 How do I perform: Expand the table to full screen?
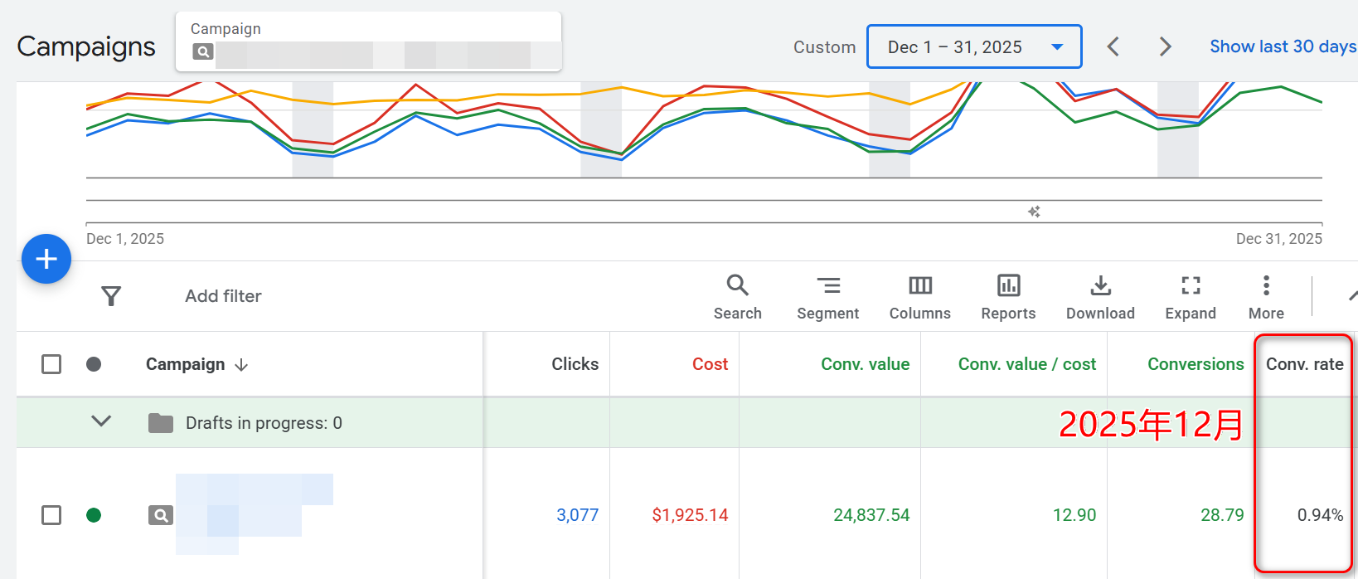tap(1191, 297)
